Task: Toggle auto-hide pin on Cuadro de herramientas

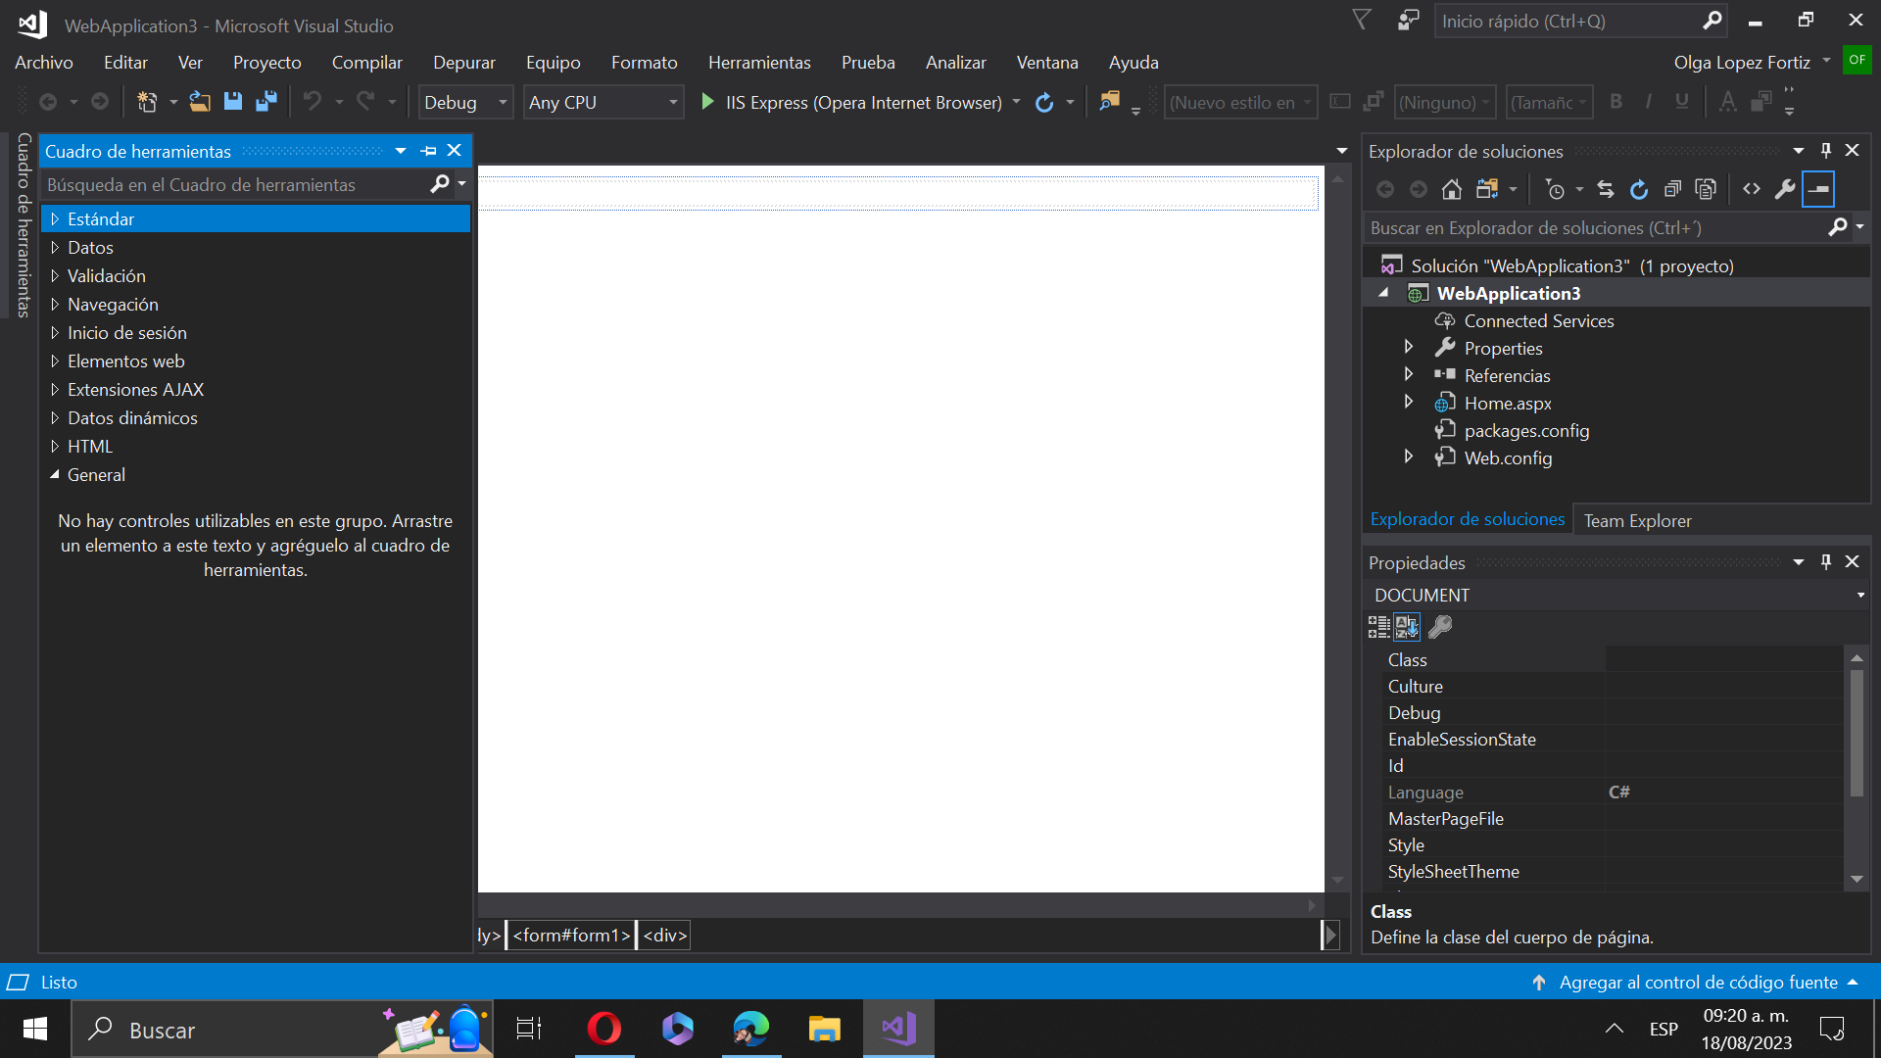Action: 428,151
